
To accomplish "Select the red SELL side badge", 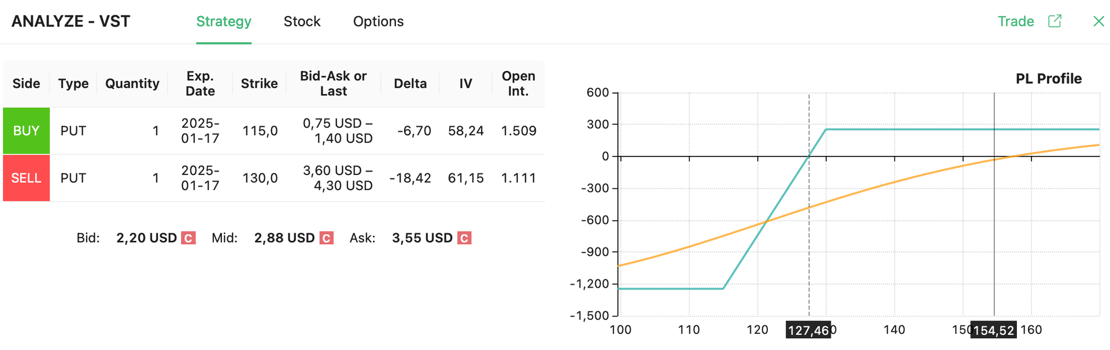I will tap(26, 178).
